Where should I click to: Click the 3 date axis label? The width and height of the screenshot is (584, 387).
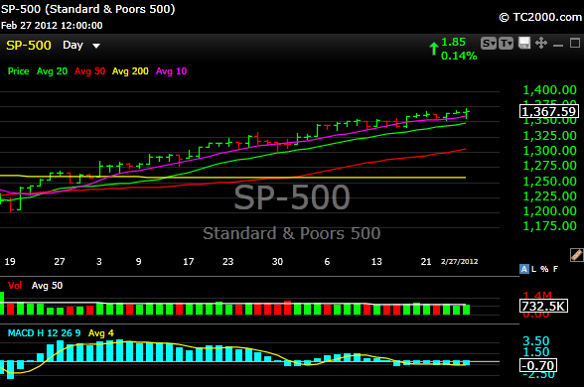(x=99, y=262)
